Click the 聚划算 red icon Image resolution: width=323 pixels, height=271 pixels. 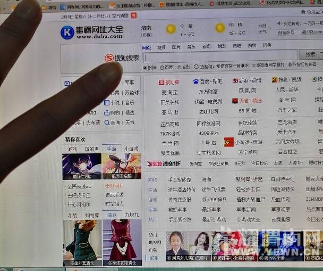point(161,83)
